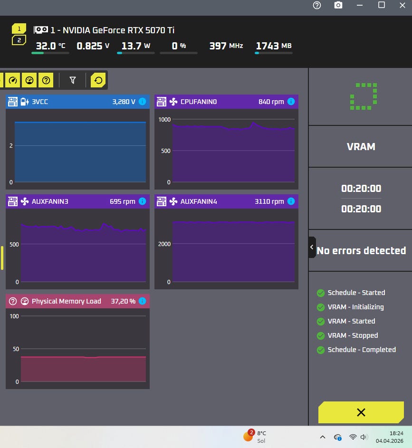Open Wi-Fi network settings in tray
This screenshot has height=448, width=412.
pyautogui.click(x=353, y=437)
